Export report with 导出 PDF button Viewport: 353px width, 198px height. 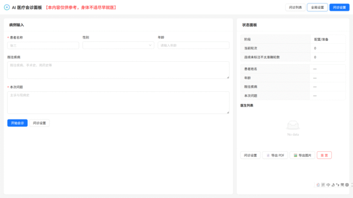[x=275, y=155]
